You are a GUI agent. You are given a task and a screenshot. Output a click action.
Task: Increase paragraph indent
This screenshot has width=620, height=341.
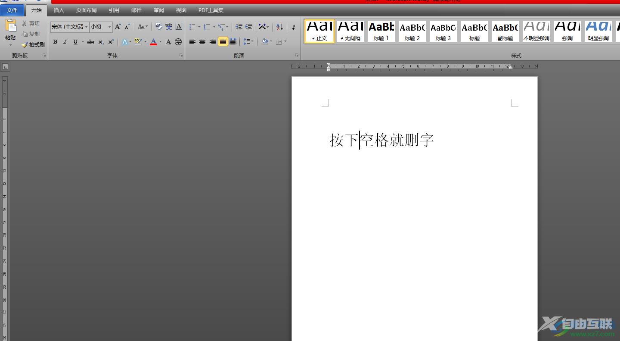[248, 27]
